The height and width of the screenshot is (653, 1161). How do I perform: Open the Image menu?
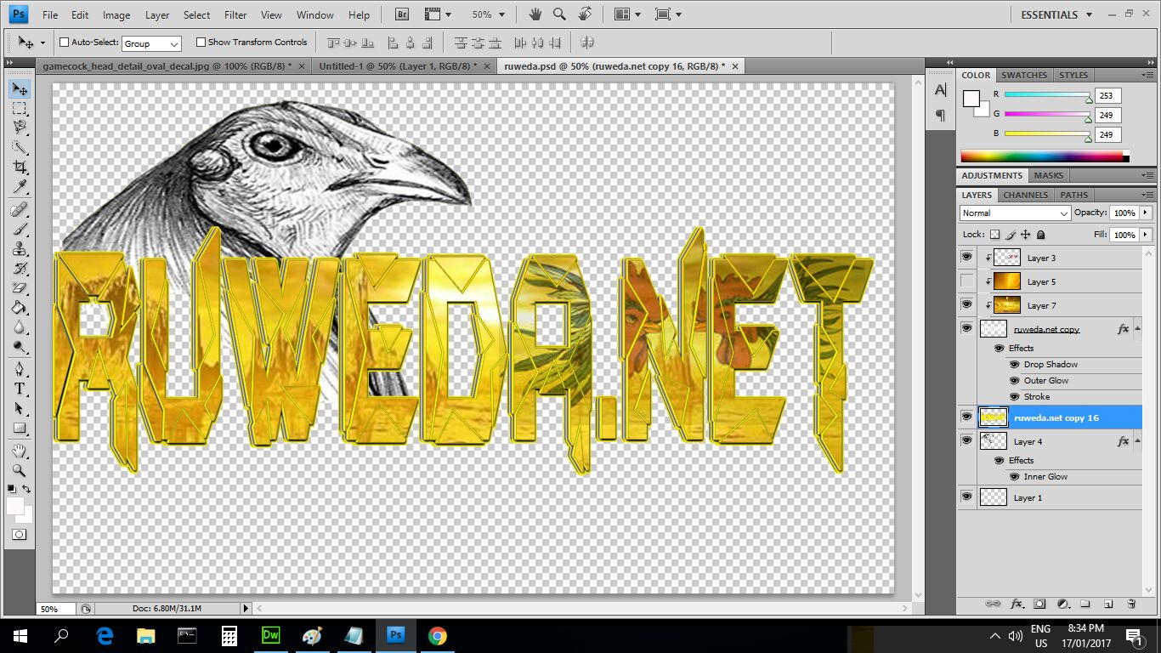click(x=116, y=14)
